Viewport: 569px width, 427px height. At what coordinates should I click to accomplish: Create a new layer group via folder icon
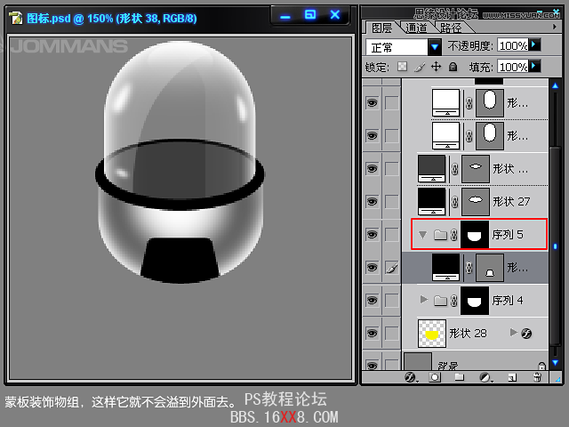click(460, 377)
